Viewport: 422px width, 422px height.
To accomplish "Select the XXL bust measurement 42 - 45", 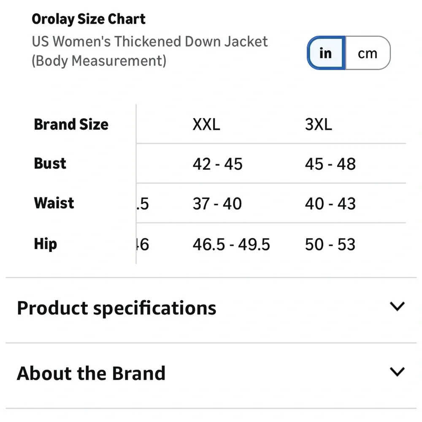I will [218, 164].
